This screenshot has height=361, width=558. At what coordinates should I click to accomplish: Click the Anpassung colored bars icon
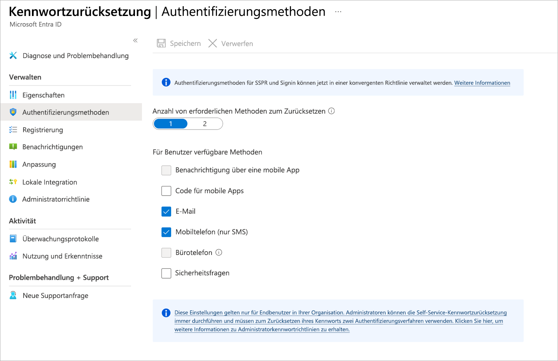(x=13, y=164)
